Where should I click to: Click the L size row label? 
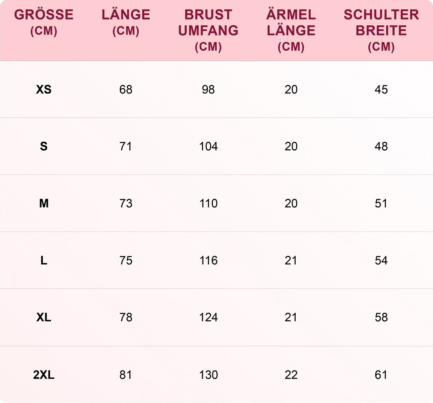[x=44, y=260]
